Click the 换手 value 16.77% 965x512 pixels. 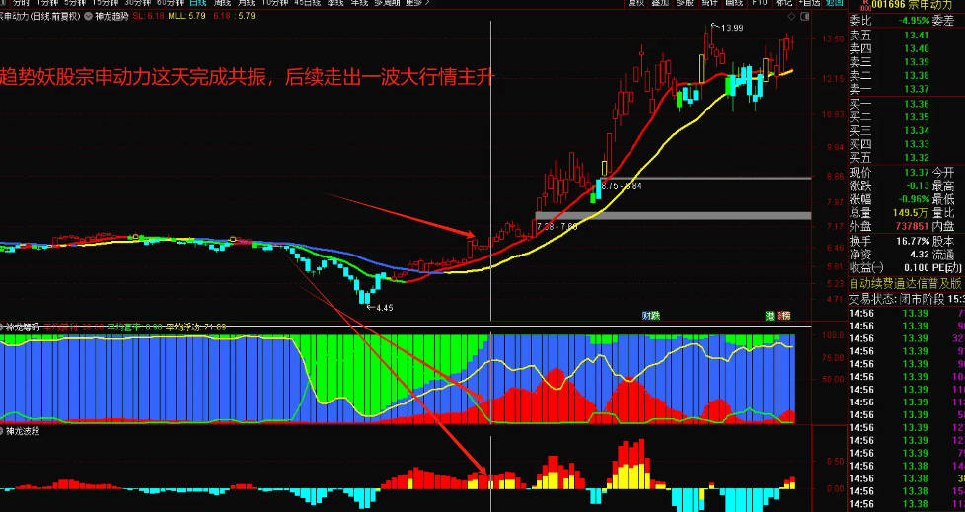click(914, 241)
